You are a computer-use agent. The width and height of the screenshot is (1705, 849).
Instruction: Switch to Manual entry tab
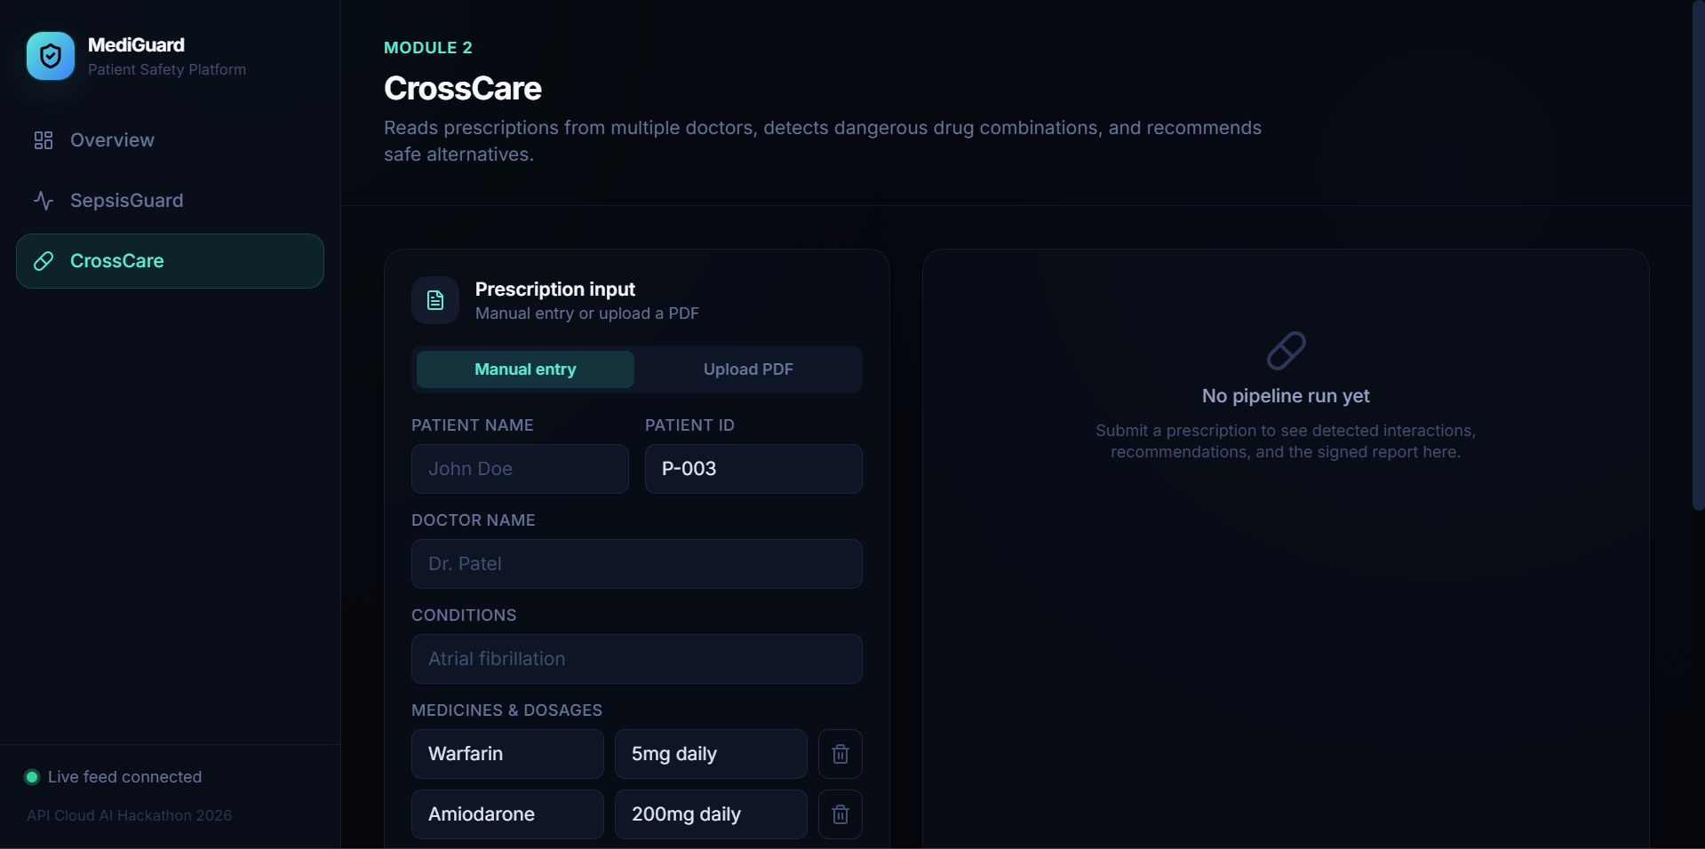pyautogui.click(x=525, y=369)
